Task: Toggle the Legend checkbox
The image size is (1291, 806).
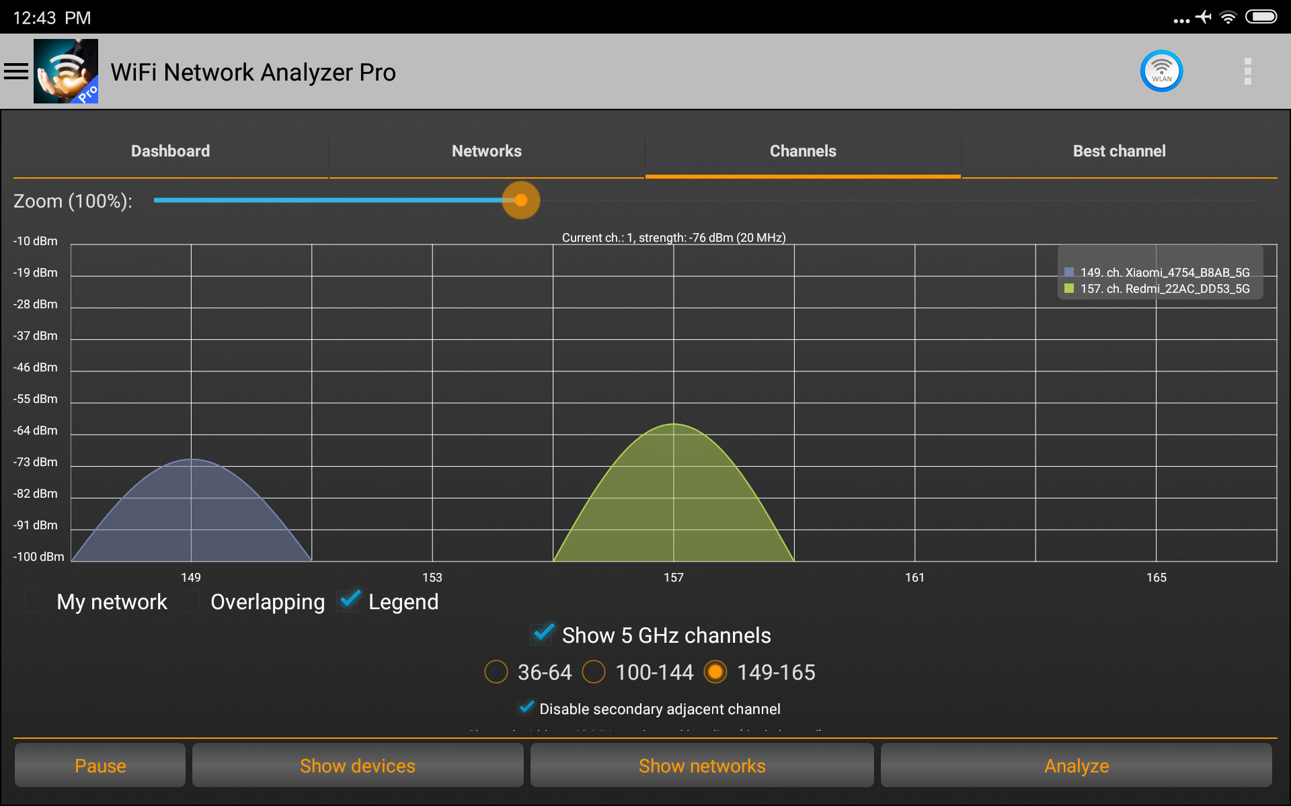Action: (353, 602)
